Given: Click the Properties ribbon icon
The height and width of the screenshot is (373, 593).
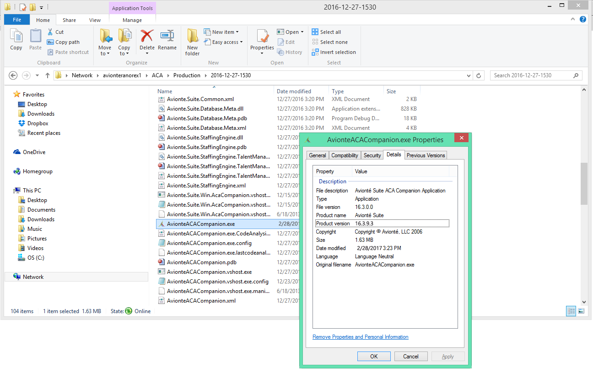Looking at the screenshot, I should coord(262,37).
